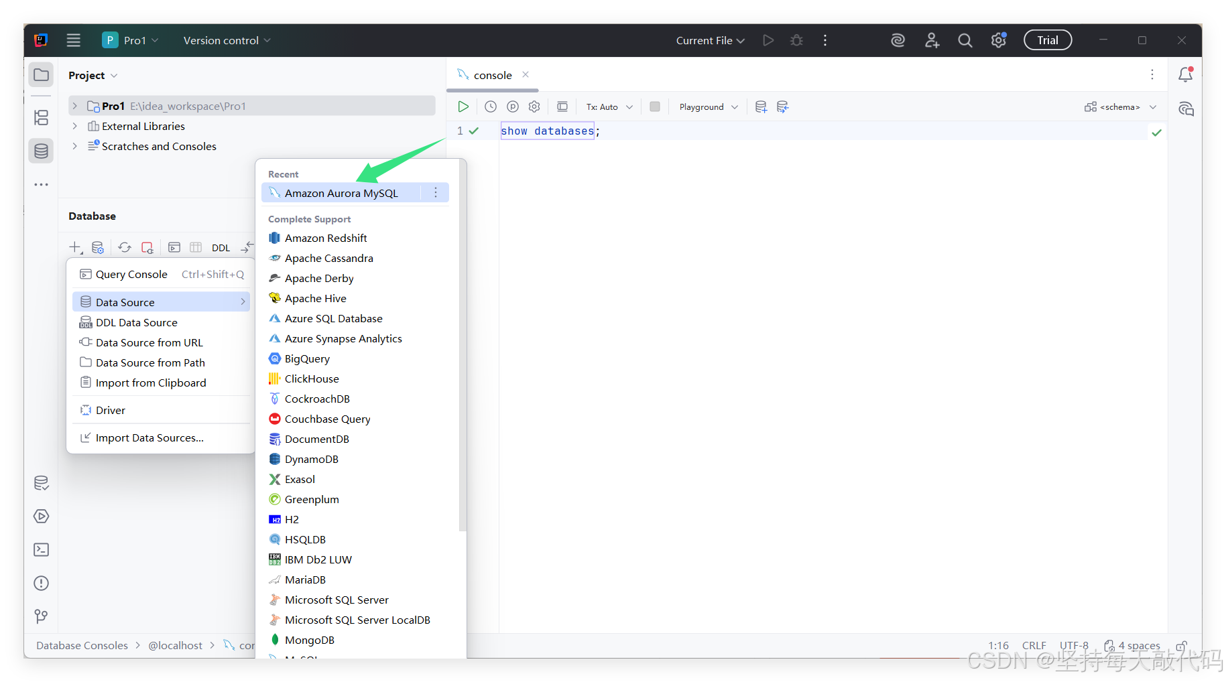The image size is (1226, 682).
Task: Open Amazon Aurora MySQL options dots
Action: tap(436, 192)
